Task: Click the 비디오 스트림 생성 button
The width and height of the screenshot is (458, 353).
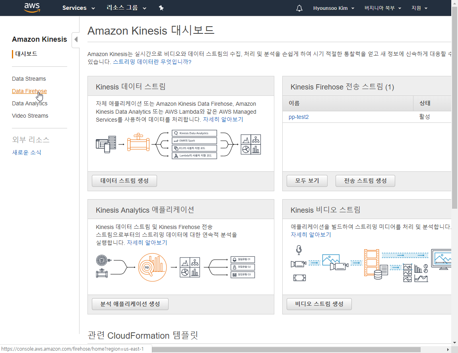Action: tap(319, 304)
